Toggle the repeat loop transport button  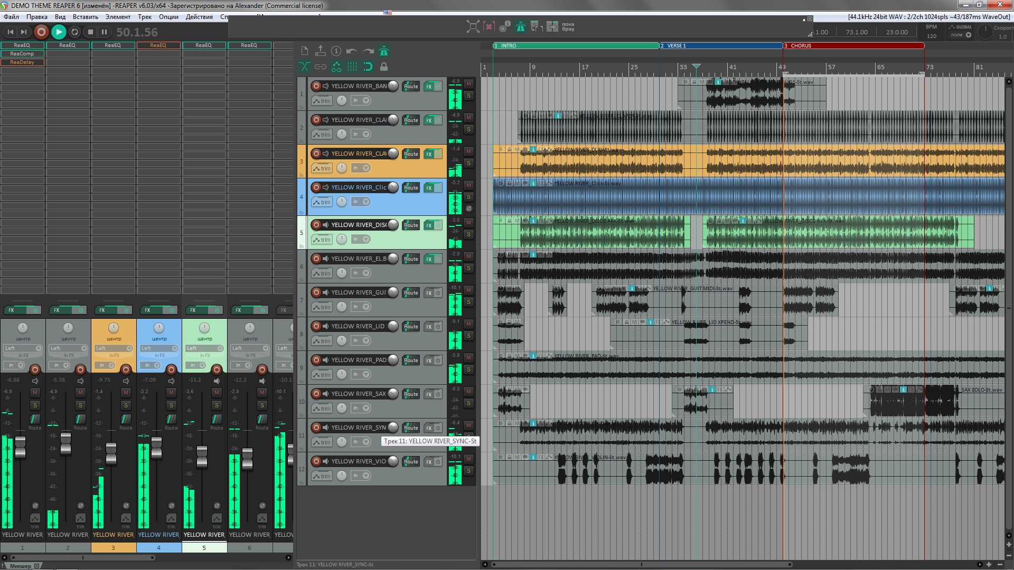click(x=75, y=32)
